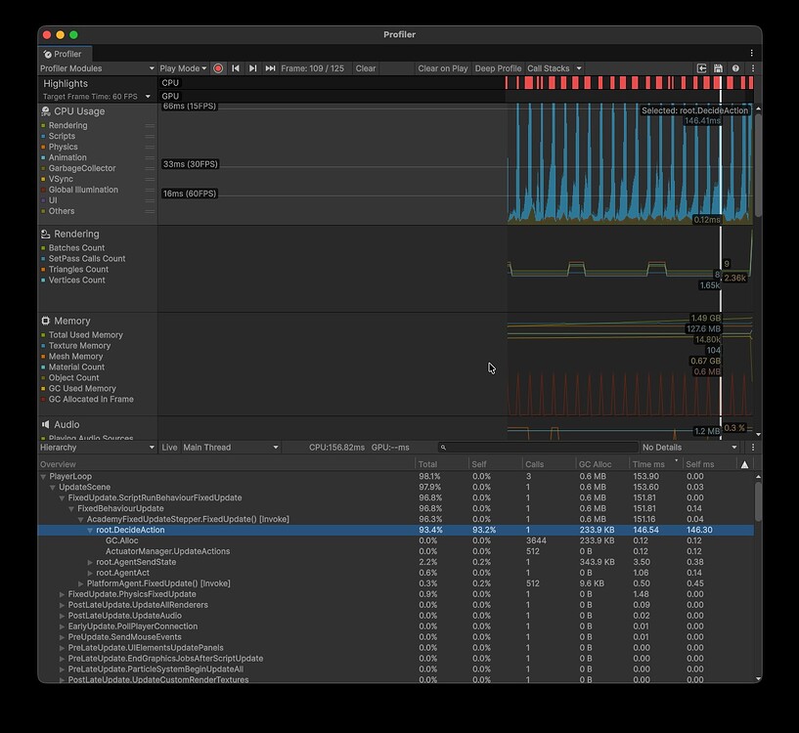Open profiler help via the question mark icon
Viewport: 799px width, 733px height.
pos(734,68)
